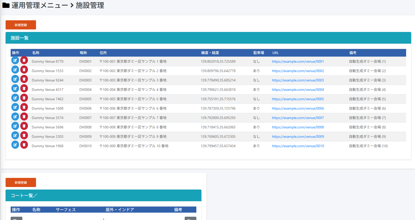
Task: Click the folder icon in page title
Action: [6, 5]
